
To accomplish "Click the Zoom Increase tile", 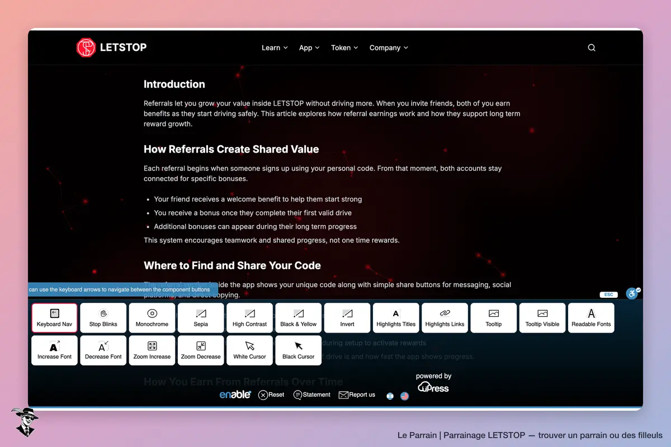I will coord(152,350).
